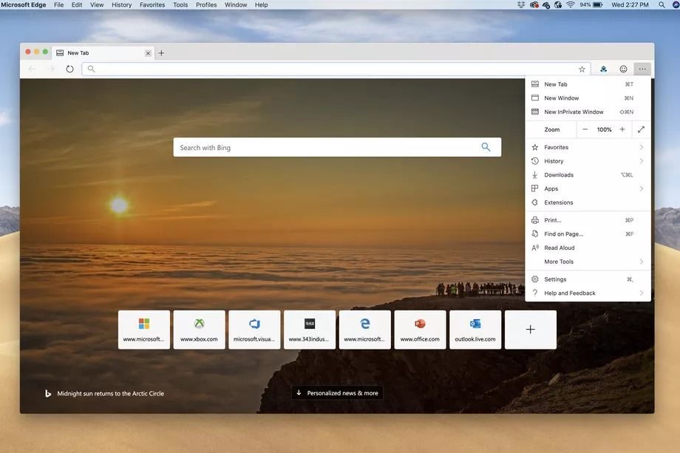Open the microsoft.visualstudio shortcut tile
This screenshot has width=680, height=453.
254,328
